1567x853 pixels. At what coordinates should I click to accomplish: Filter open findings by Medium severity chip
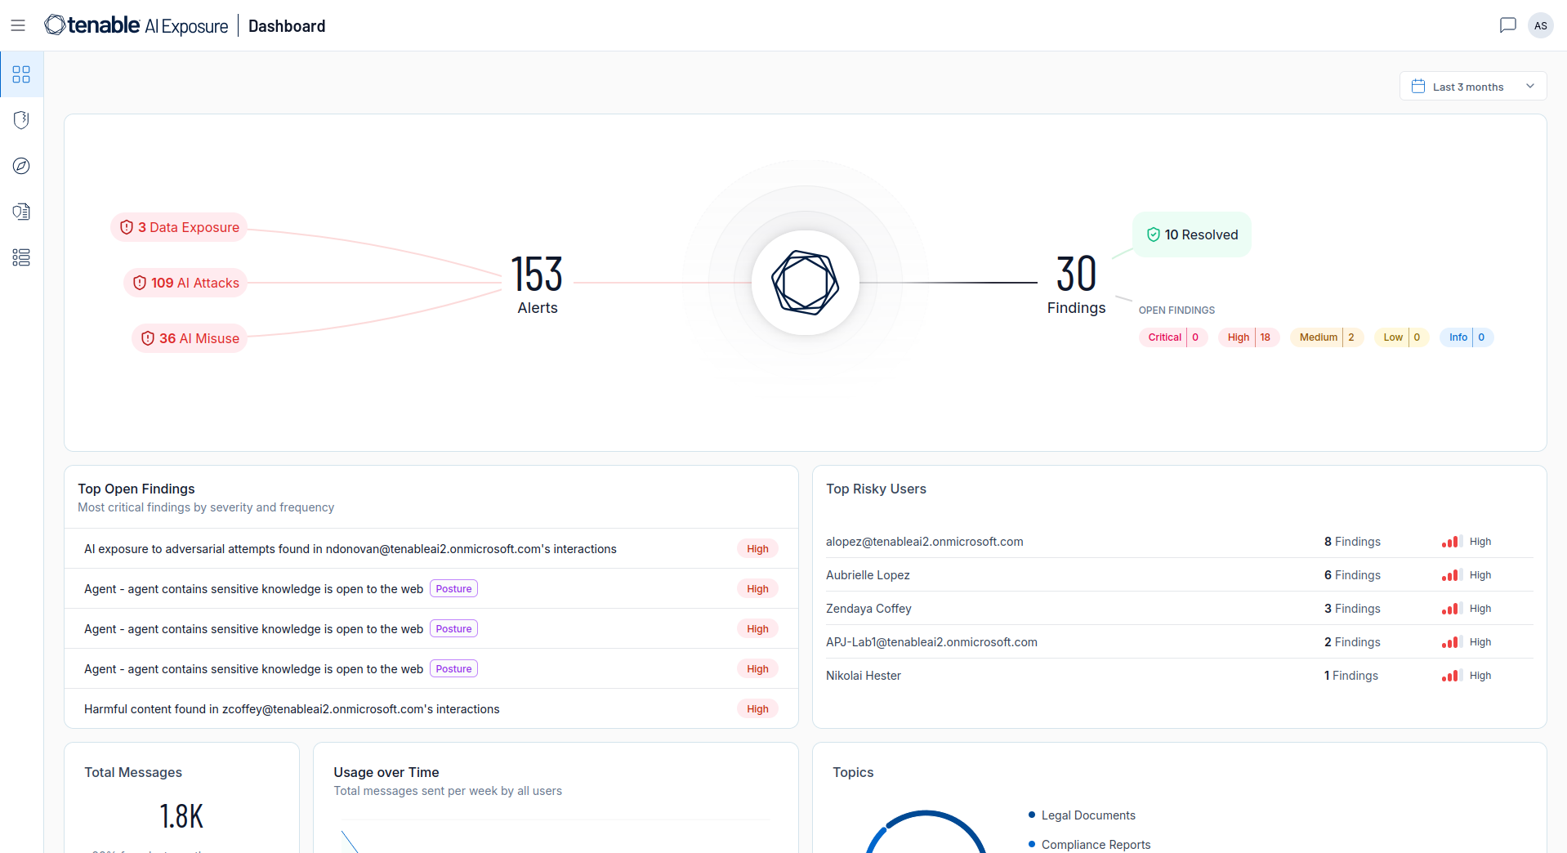(1327, 337)
